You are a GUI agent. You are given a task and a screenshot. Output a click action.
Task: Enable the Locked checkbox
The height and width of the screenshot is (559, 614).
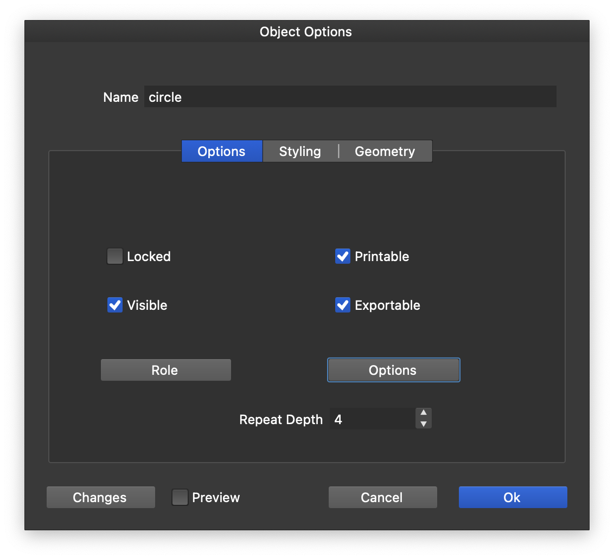(x=115, y=256)
